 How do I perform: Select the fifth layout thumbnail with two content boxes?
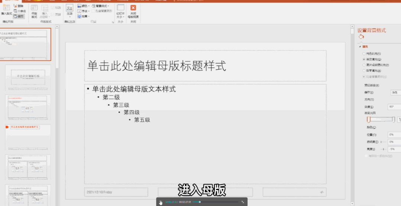tap(28, 167)
